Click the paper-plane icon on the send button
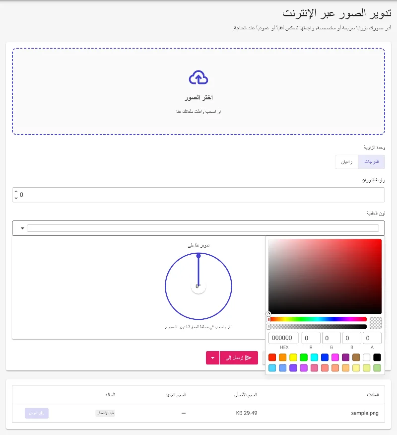 pyautogui.click(x=249, y=358)
